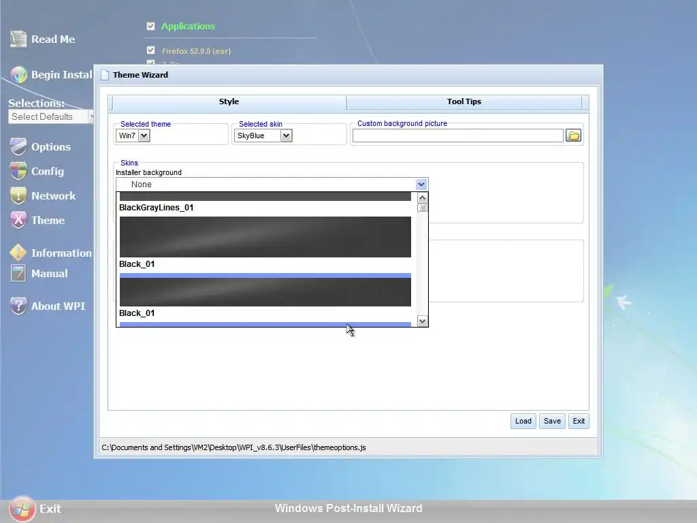Viewport: 697px width, 523px height.
Task: Click the Read Me sidebar link
Action: (53, 39)
